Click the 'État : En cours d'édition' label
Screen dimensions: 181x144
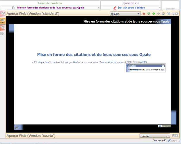131,8
